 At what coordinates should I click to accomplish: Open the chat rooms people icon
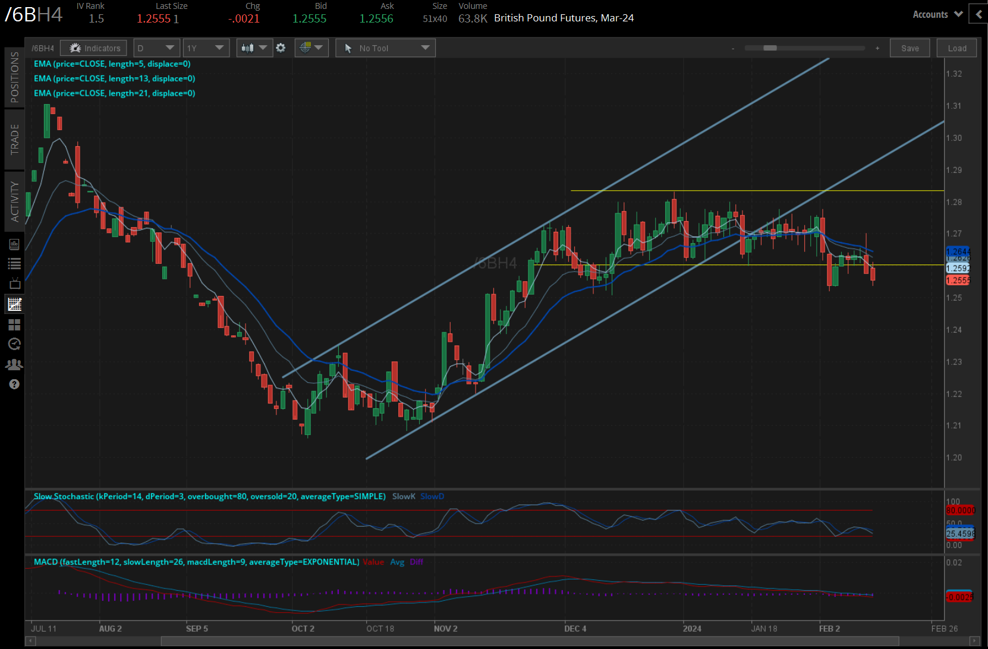coord(14,364)
